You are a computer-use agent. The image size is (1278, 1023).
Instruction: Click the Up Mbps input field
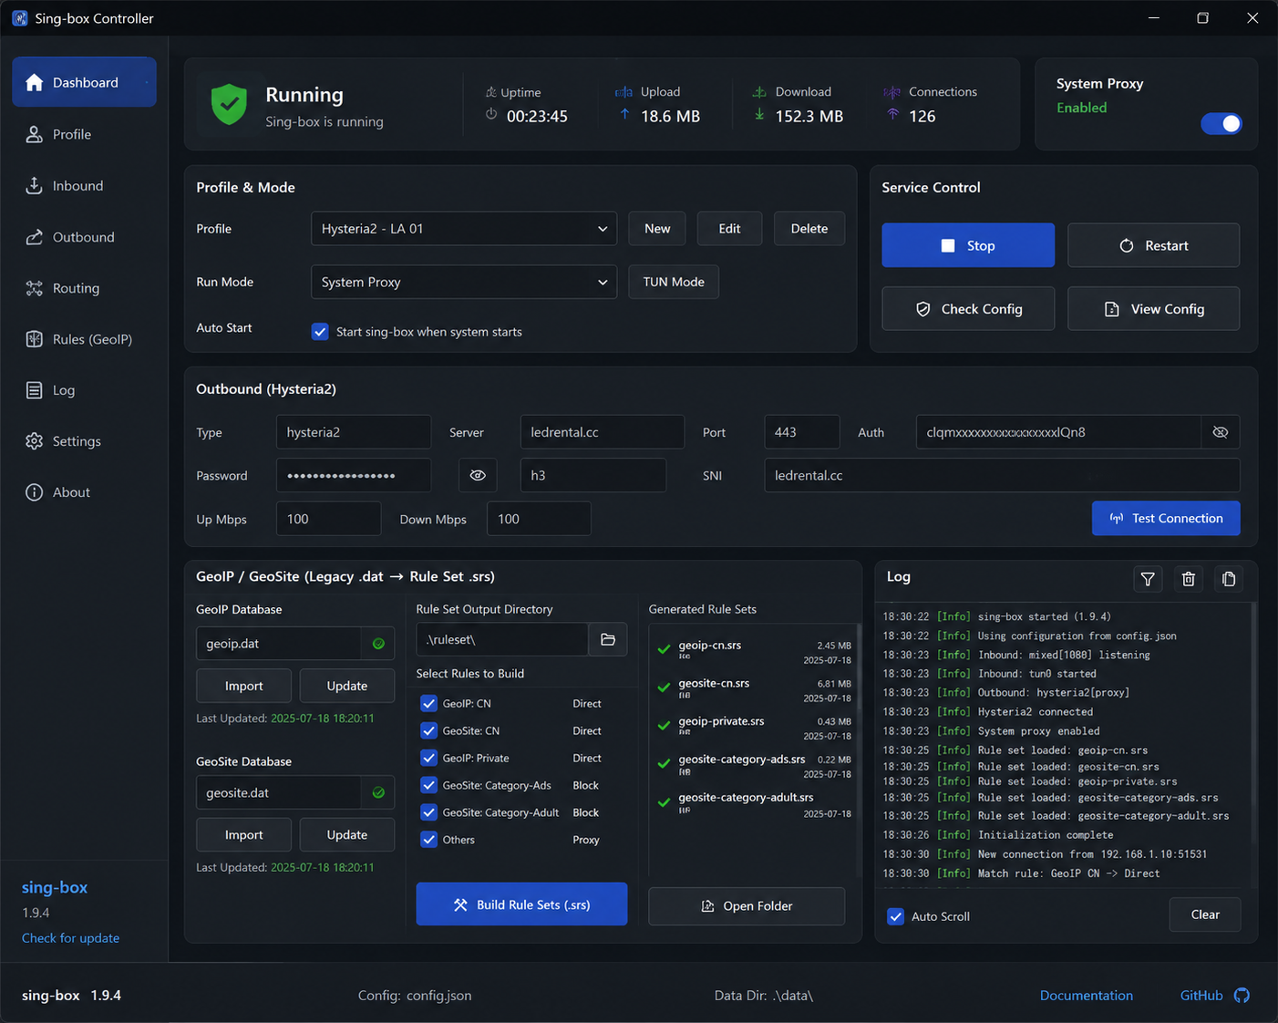pyautogui.click(x=329, y=519)
